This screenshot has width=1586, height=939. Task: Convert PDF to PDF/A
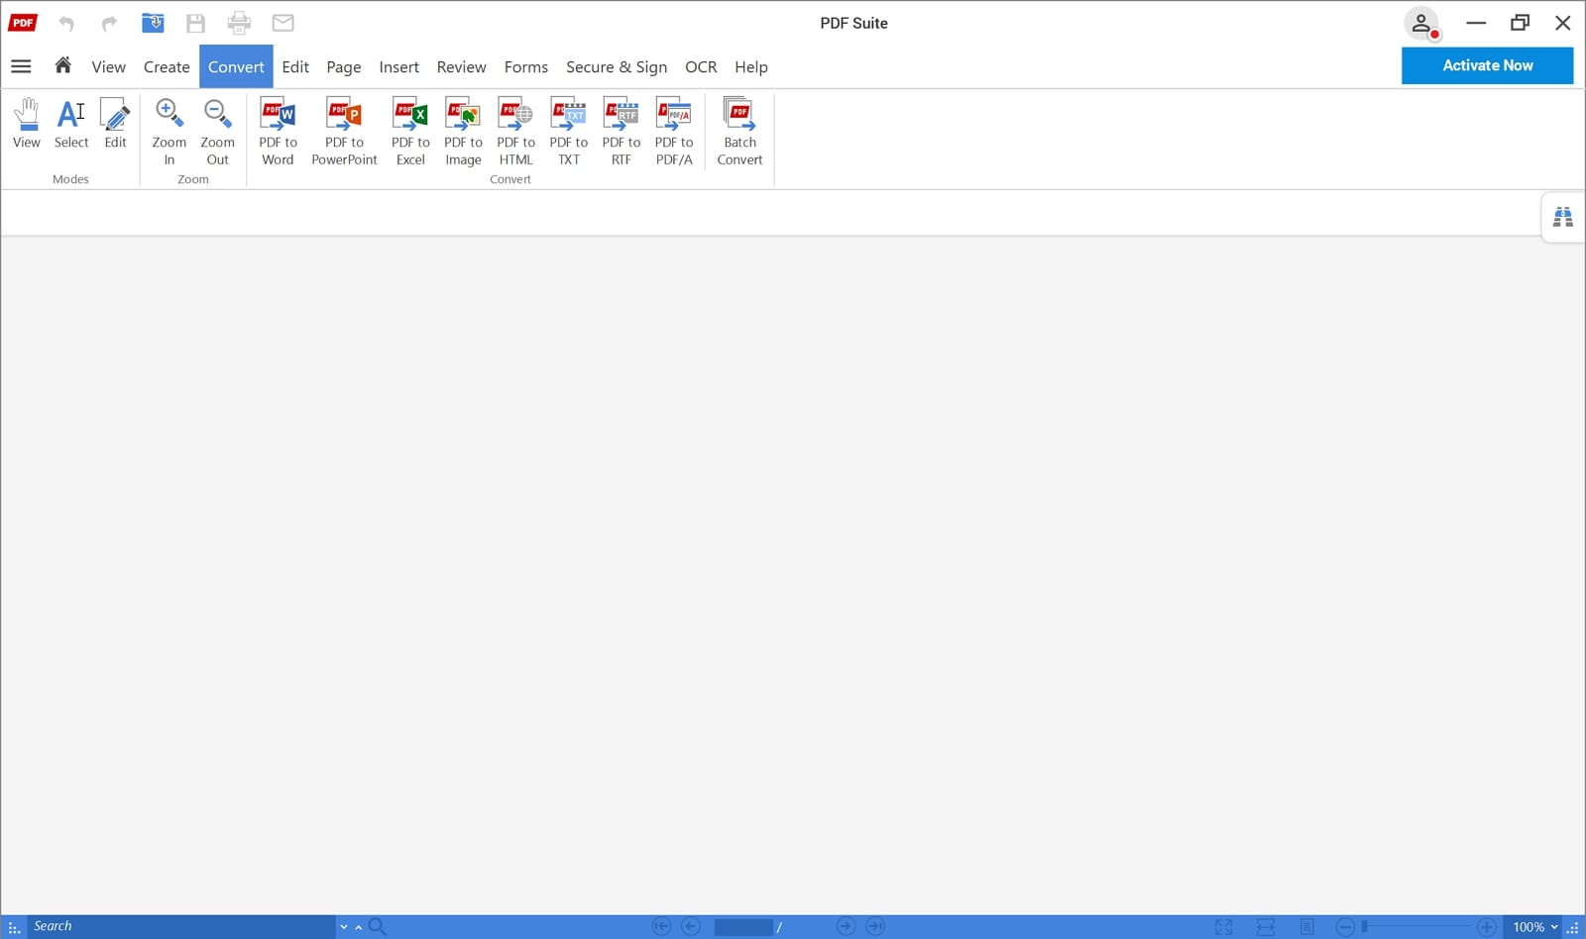[674, 132]
